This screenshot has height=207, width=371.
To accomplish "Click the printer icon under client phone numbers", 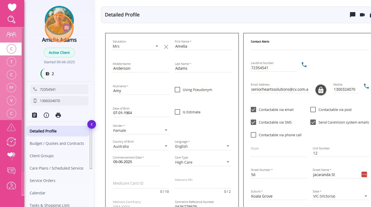I will [x=58, y=115].
